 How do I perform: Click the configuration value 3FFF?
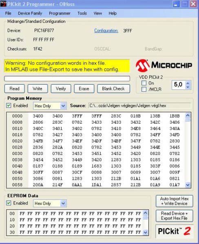128,31
